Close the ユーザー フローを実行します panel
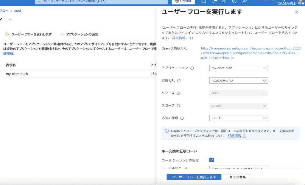The height and width of the screenshot is (185, 305). [296, 12]
